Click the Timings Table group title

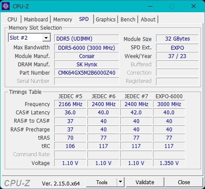25,92
